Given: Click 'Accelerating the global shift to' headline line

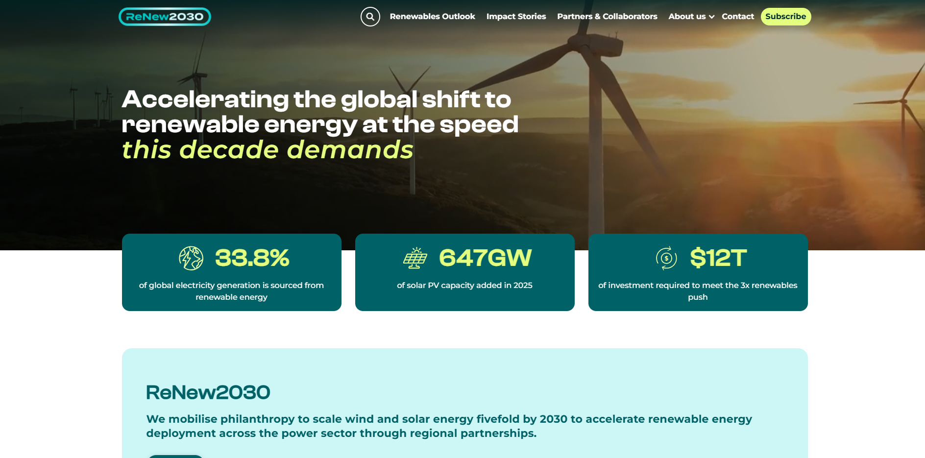Looking at the screenshot, I should pyautogui.click(x=316, y=99).
